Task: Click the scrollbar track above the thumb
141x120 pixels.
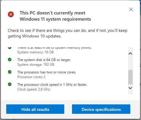Action: point(130,63)
